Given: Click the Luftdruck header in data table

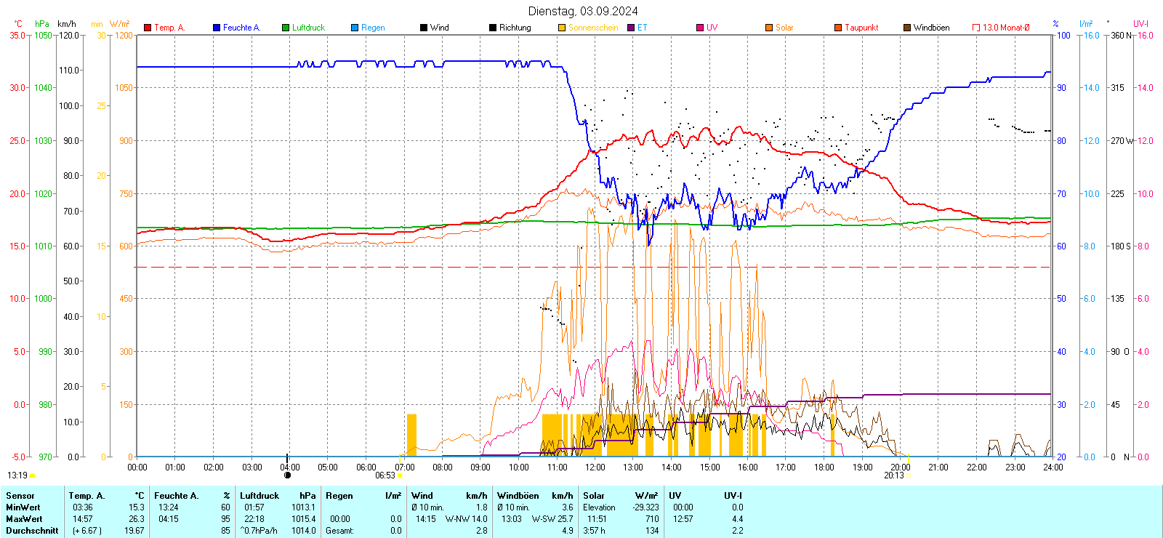Looking at the screenshot, I should [x=259, y=496].
